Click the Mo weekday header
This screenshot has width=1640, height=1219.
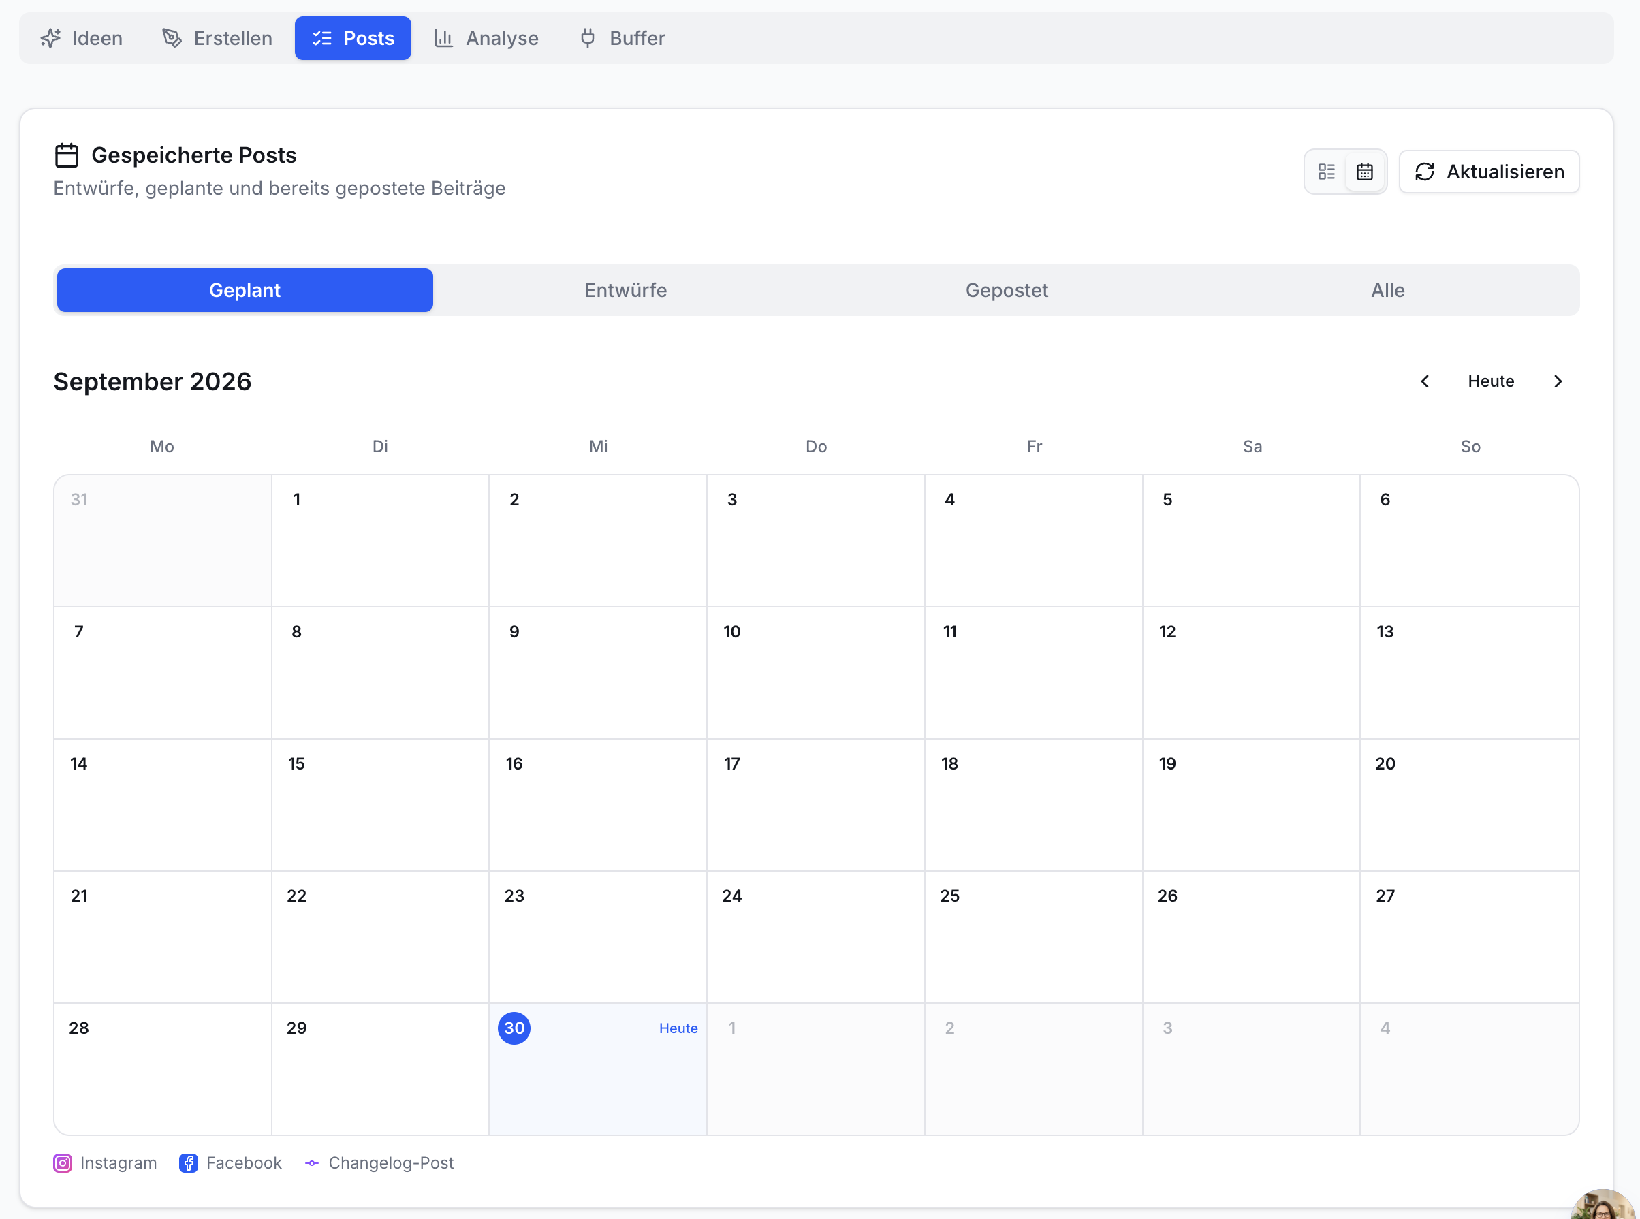coord(162,447)
